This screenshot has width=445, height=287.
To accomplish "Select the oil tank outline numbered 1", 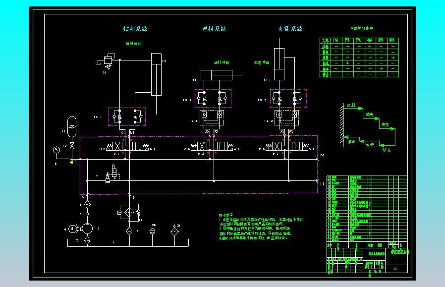I will pyautogui.click(x=128, y=243).
